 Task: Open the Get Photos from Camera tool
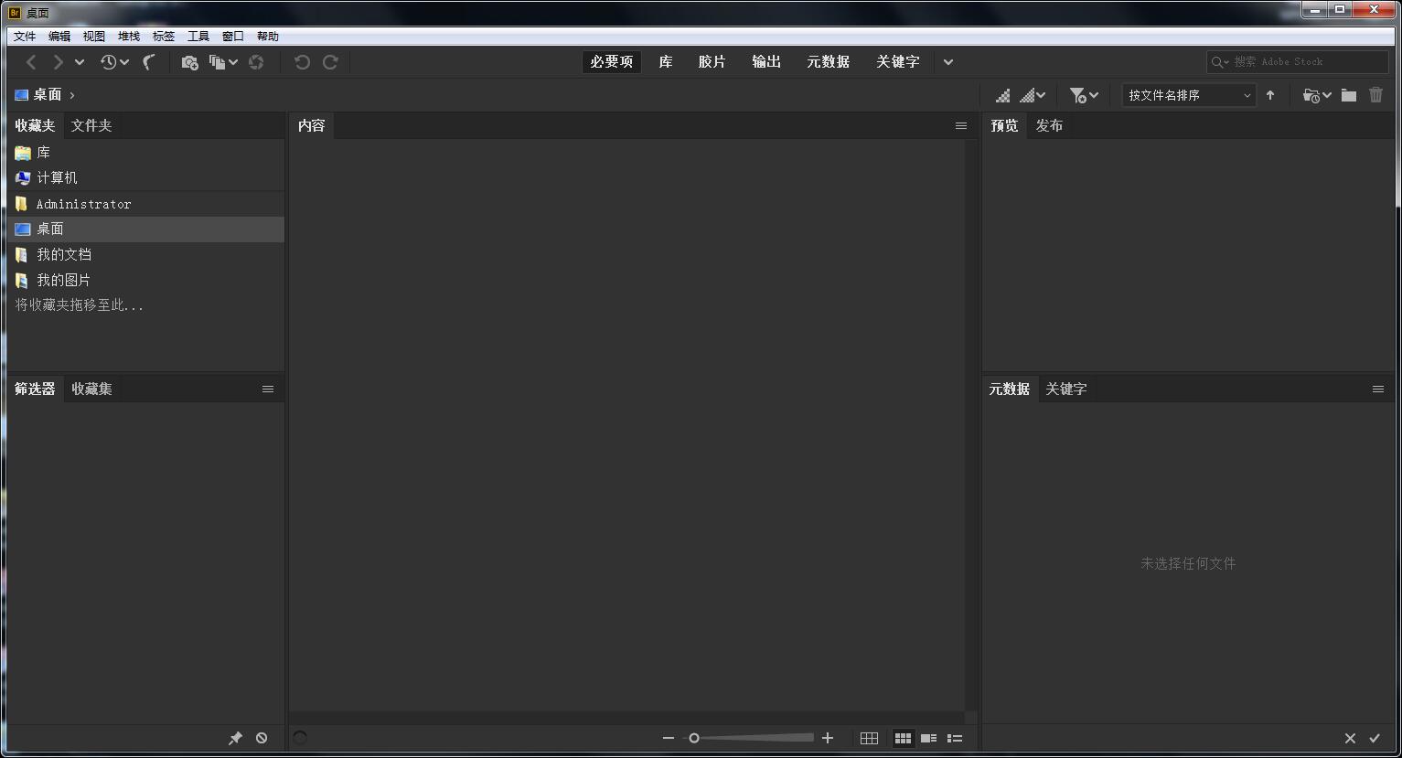pyautogui.click(x=189, y=61)
